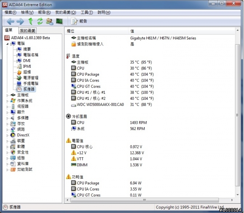Click the 報告 report toolbar button
This screenshot has width=244, height=213.
click(x=79, y=21)
